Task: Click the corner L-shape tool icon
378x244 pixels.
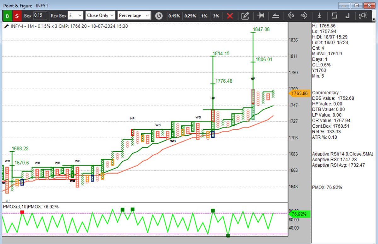Action: coord(348,16)
